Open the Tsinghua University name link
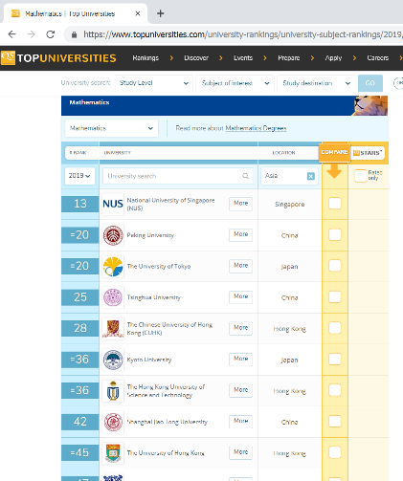 [x=154, y=297]
